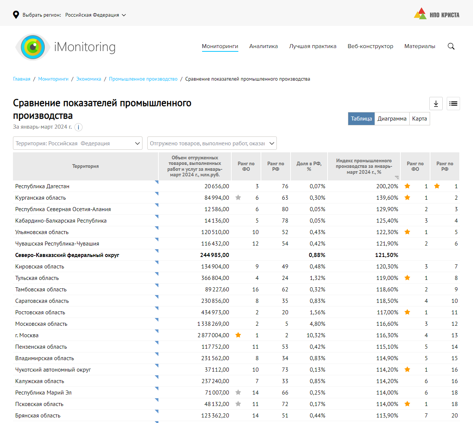Click the orange star in the Курганская область row

click(407, 197)
